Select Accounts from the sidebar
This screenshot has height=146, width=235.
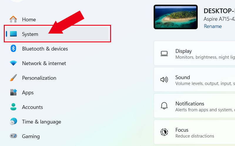(x=32, y=107)
